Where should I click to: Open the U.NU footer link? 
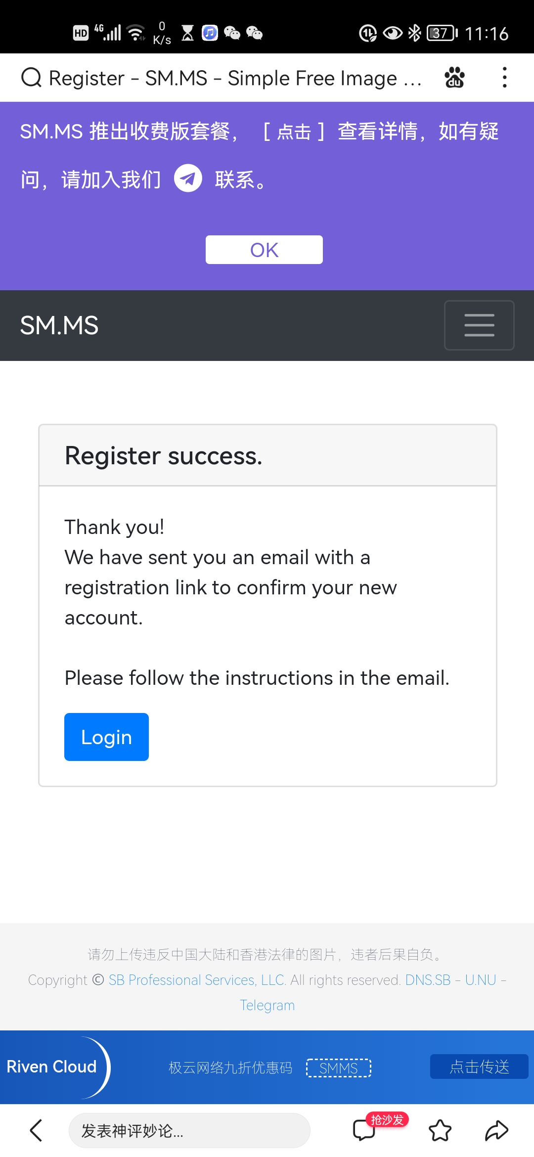481,980
